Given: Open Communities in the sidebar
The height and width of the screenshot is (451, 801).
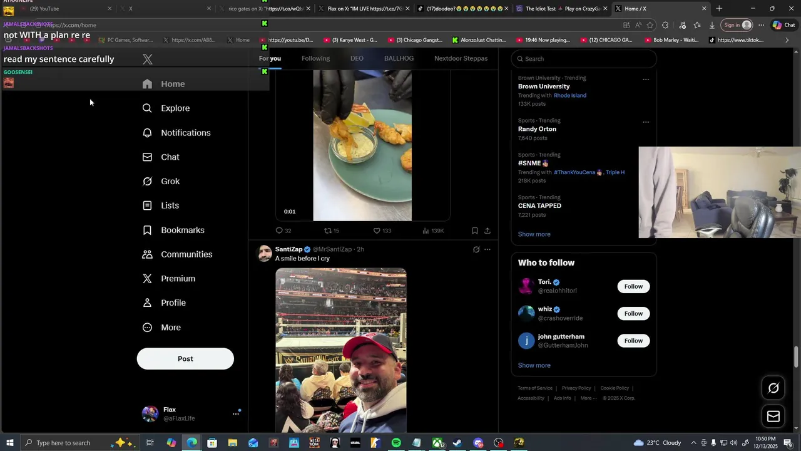Looking at the screenshot, I should coord(178,254).
